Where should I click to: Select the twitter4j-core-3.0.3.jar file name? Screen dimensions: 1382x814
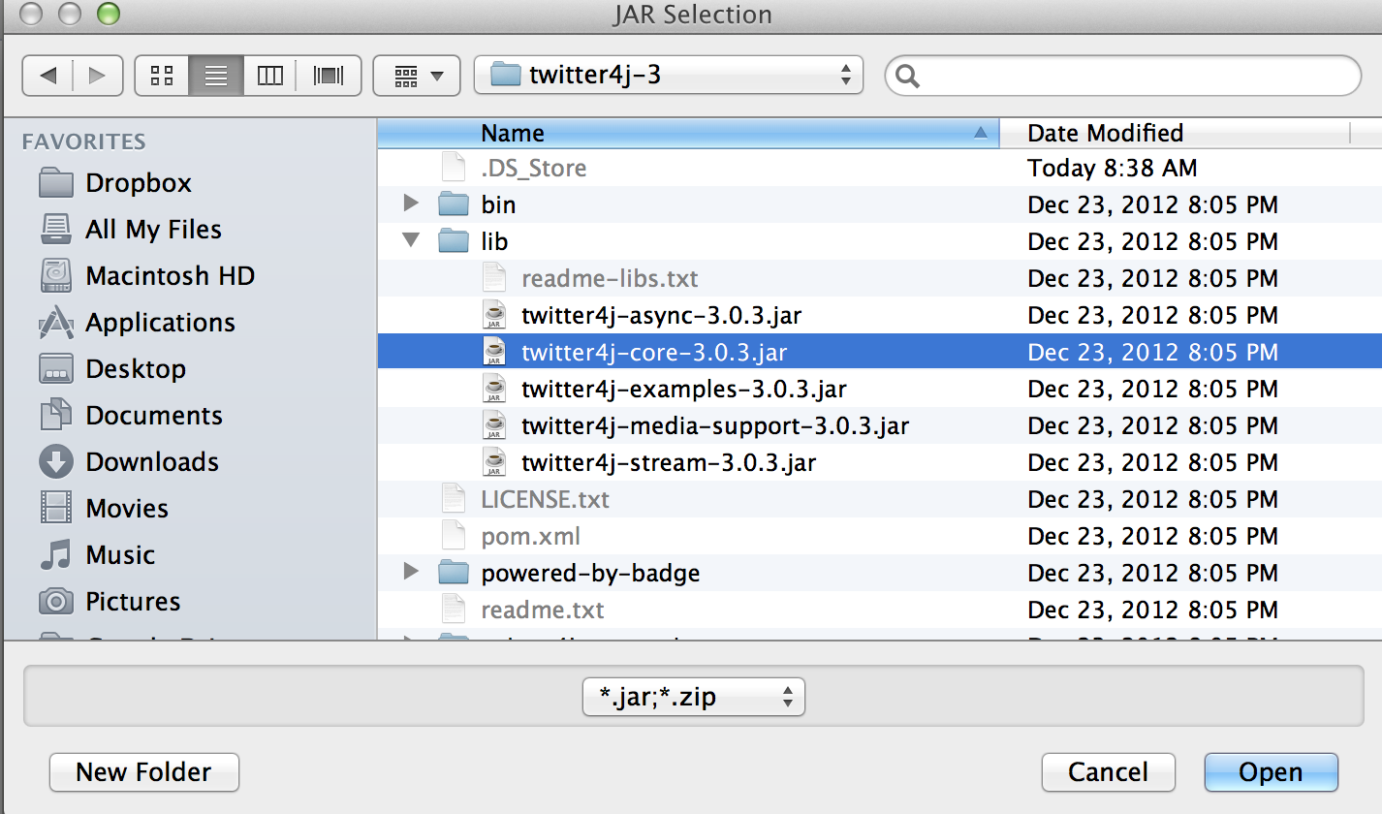[654, 352]
